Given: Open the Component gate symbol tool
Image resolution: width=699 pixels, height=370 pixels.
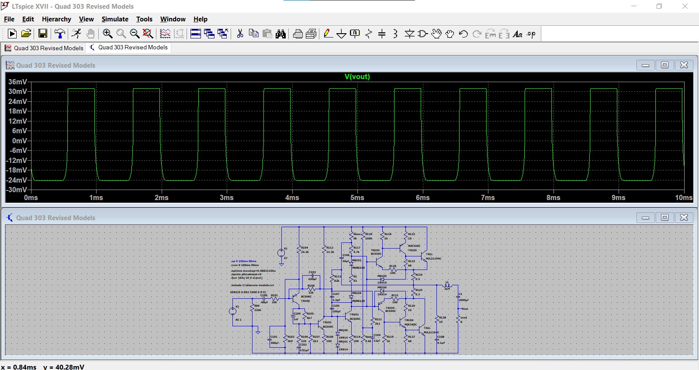Looking at the screenshot, I should (x=423, y=34).
